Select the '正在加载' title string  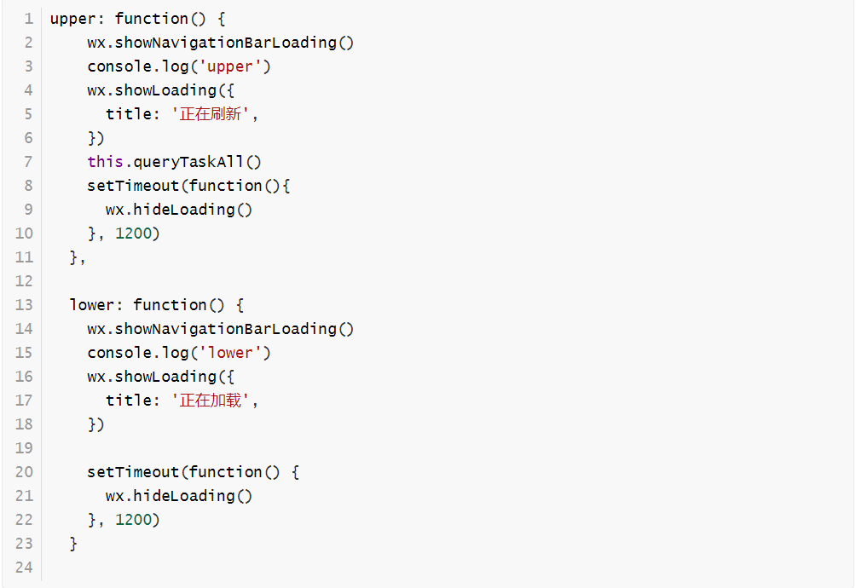point(211,401)
